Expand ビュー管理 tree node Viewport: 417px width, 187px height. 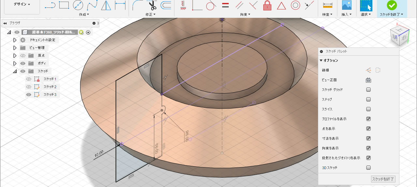14,48
